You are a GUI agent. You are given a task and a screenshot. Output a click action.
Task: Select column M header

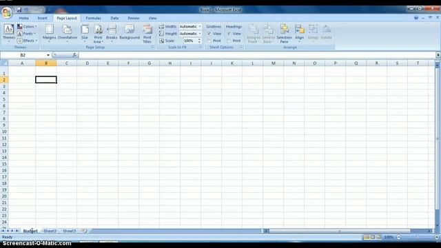[274, 63]
